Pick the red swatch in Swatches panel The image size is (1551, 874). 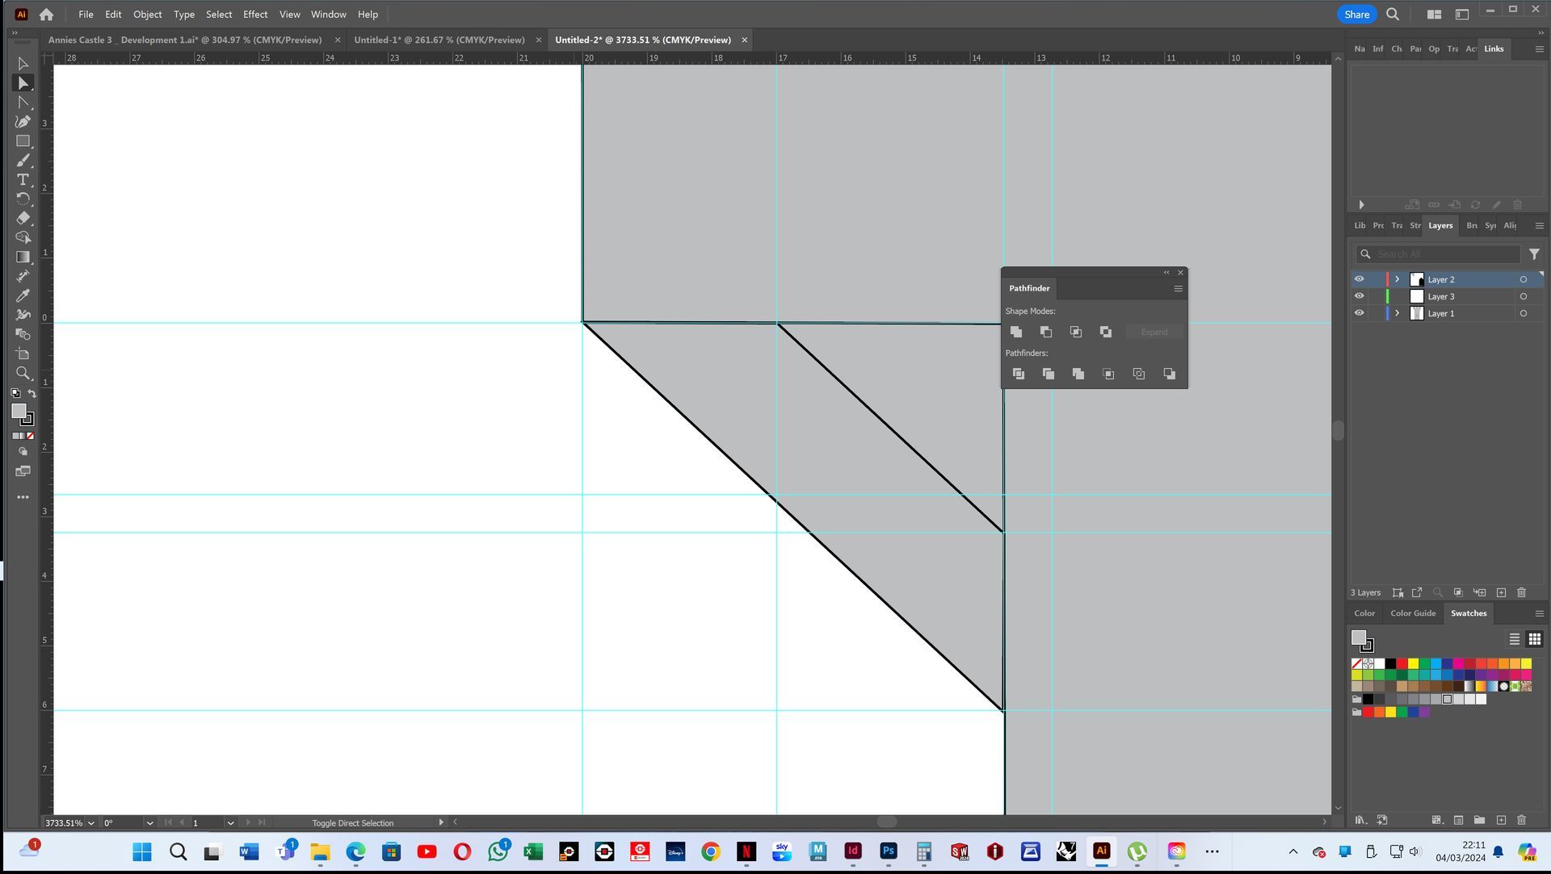click(1402, 663)
